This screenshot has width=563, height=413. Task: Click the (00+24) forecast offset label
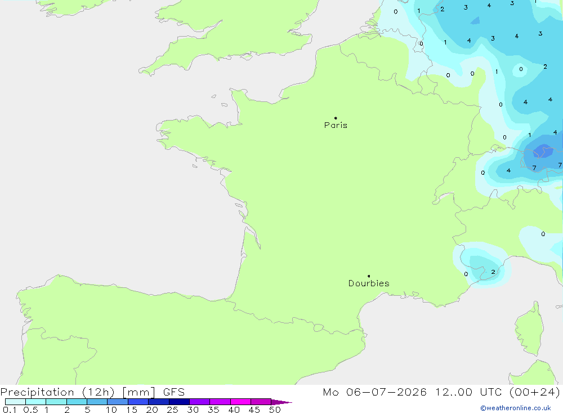(x=535, y=392)
